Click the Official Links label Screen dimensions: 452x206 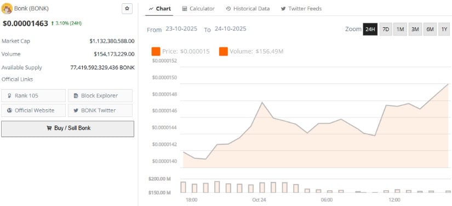(18, 79)
